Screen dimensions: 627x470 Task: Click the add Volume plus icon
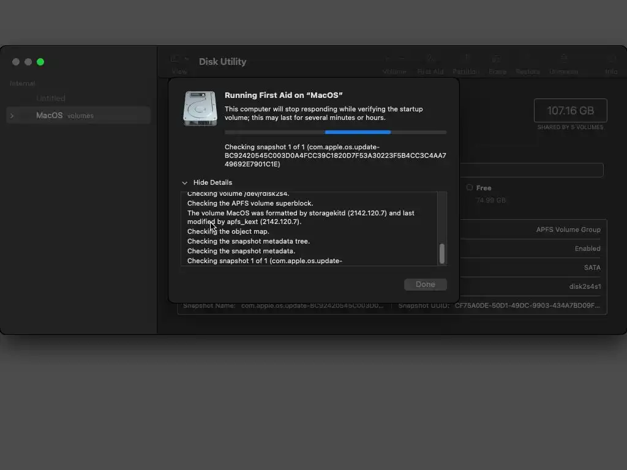[x=387, y=59]
